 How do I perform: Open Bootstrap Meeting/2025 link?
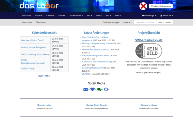pyautogui.click(x=93, y=68)
